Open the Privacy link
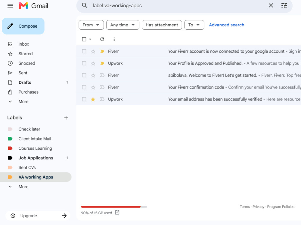 258,207
